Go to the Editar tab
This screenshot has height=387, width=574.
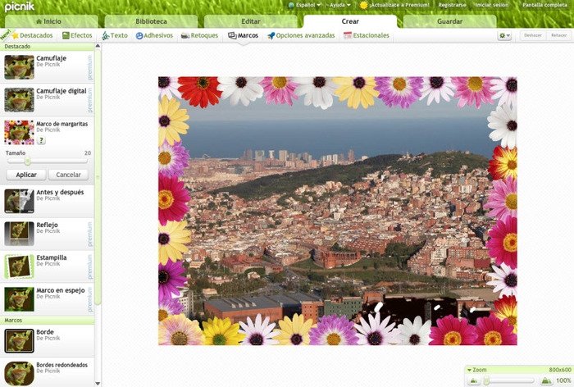(x=251, y=21)
